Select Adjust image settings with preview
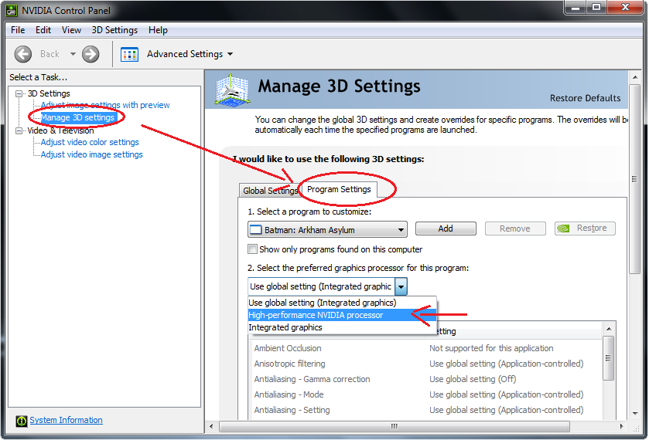649x440 pixels. pos(105,105)
